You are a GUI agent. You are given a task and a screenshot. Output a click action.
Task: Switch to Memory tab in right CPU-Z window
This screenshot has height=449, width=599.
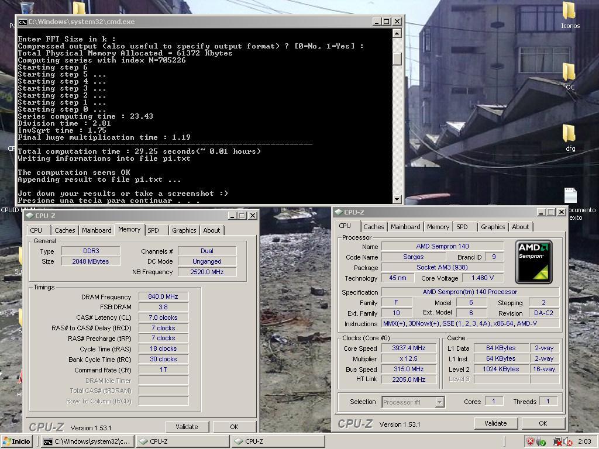[x=438, y=227]
